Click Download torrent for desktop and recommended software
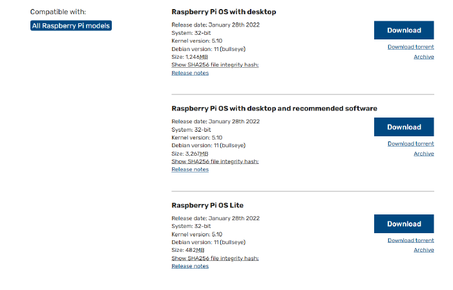Image resolution: width=453 pixels, height=290 pixels. pos(410,144)
